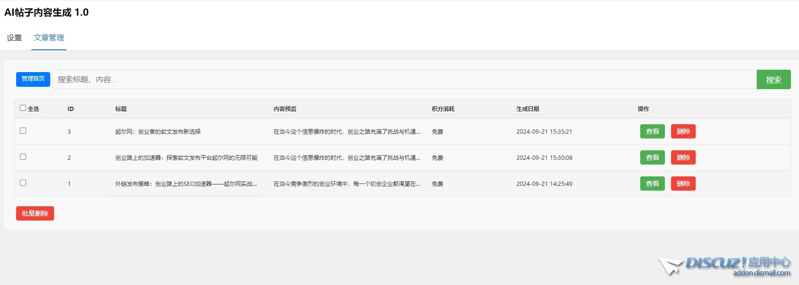
Task: Click the 标题 column header
Action: [121, 109]
